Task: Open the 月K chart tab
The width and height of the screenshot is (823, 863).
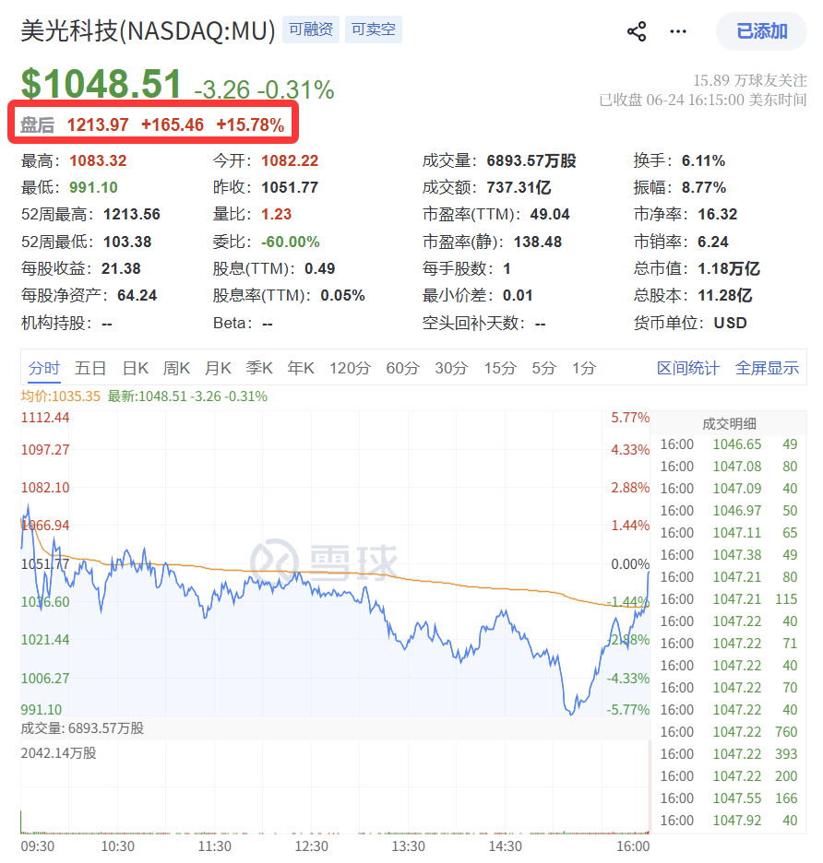Action: coord(218,368)
